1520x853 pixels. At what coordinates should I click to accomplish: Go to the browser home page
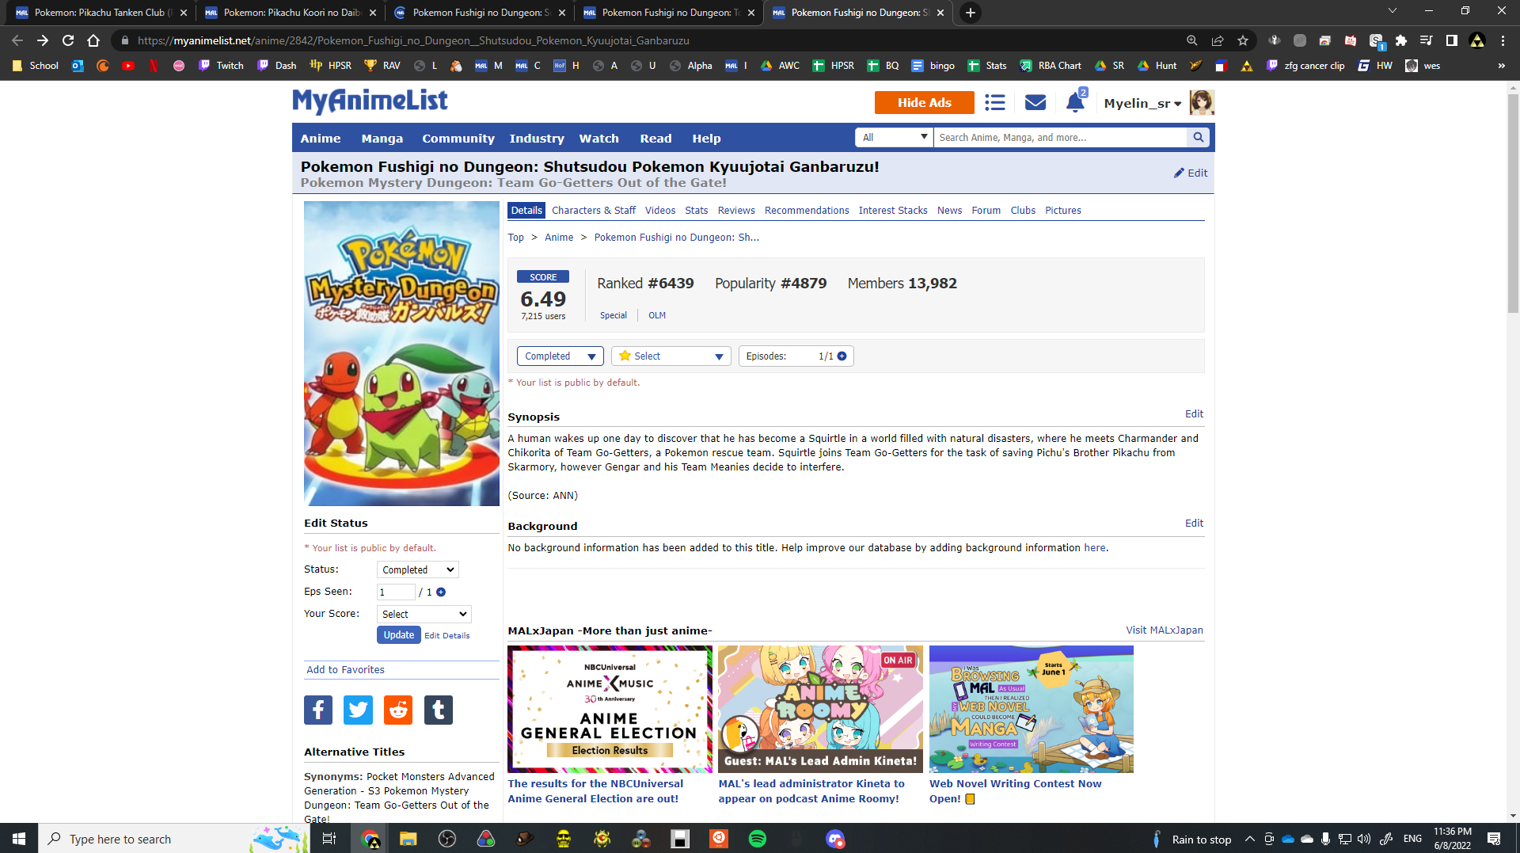[x=93, y=40]
